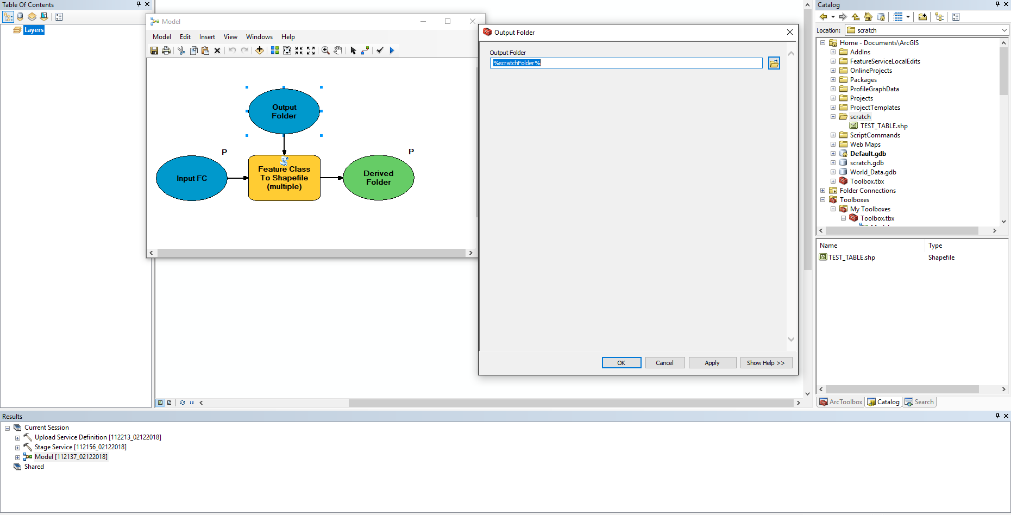Choose the Select arrow tool in Model toolbar

353,51
